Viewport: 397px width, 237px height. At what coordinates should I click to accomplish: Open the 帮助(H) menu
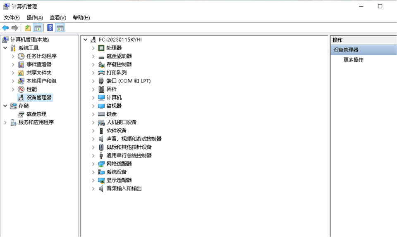[81, 18]
